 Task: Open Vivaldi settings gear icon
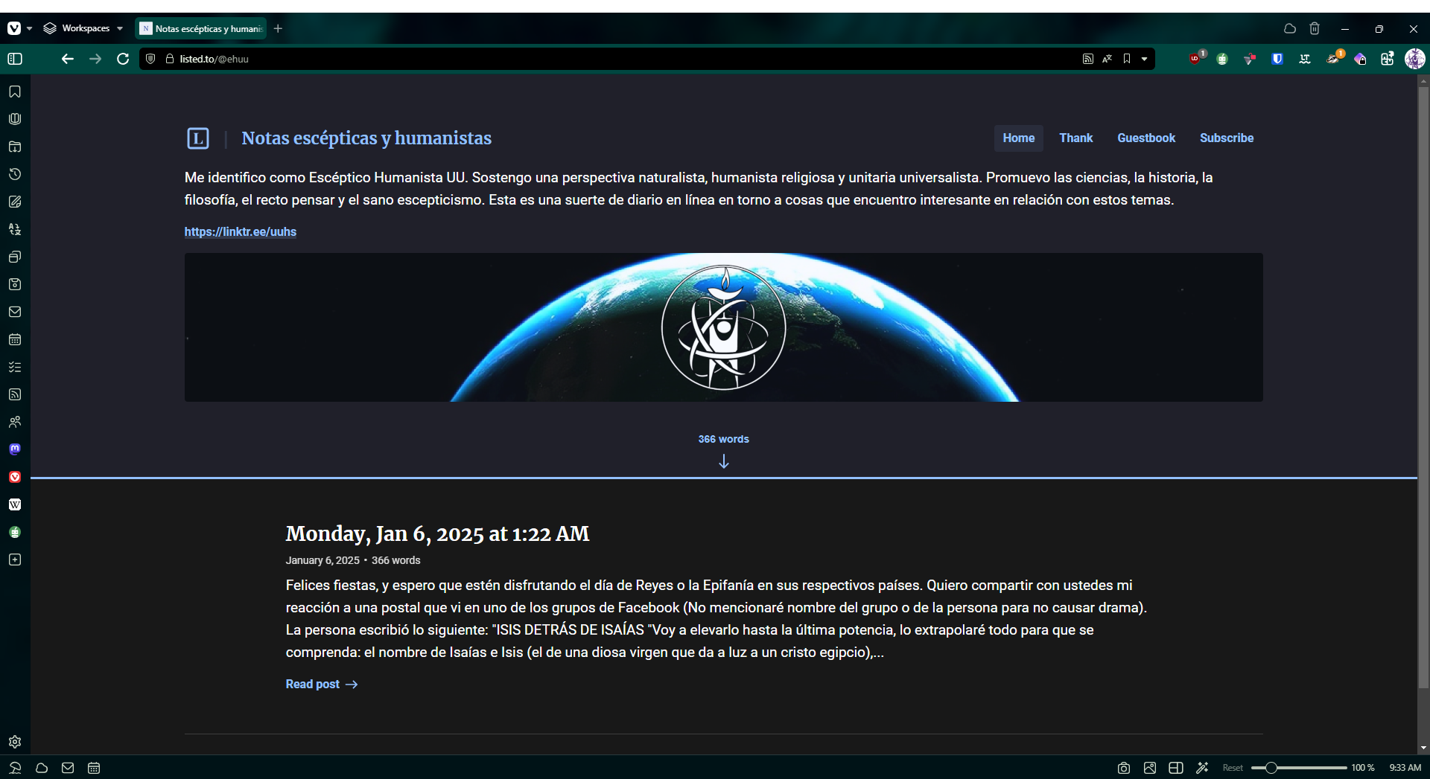point(15,742)
